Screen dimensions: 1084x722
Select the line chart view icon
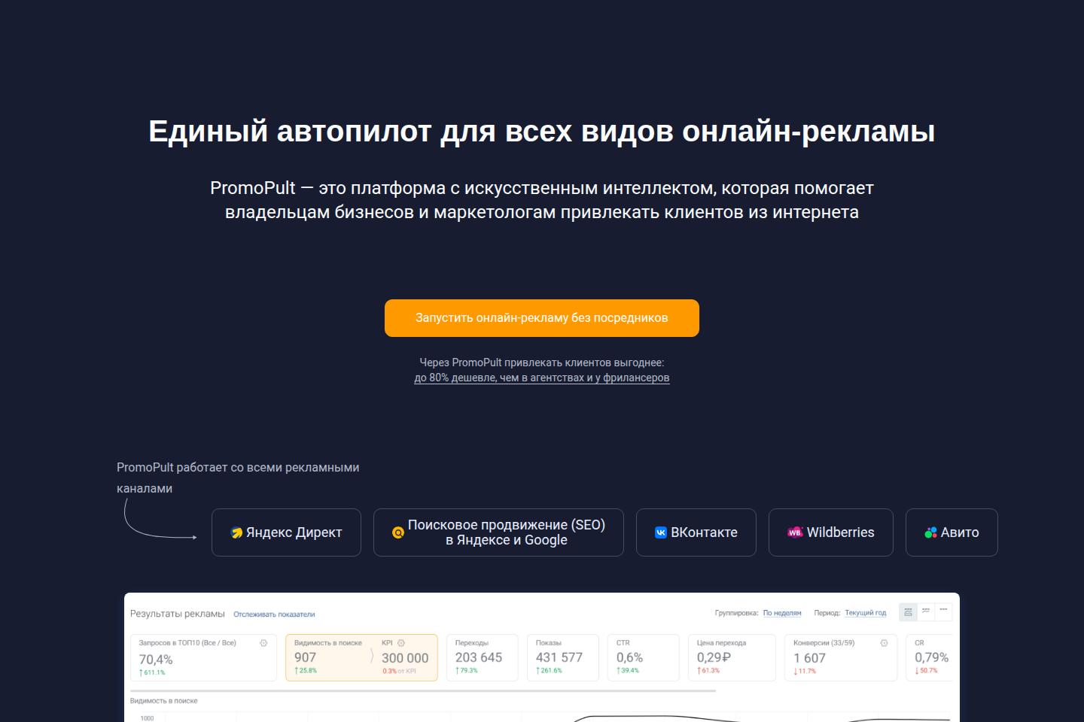coord(926,611)
